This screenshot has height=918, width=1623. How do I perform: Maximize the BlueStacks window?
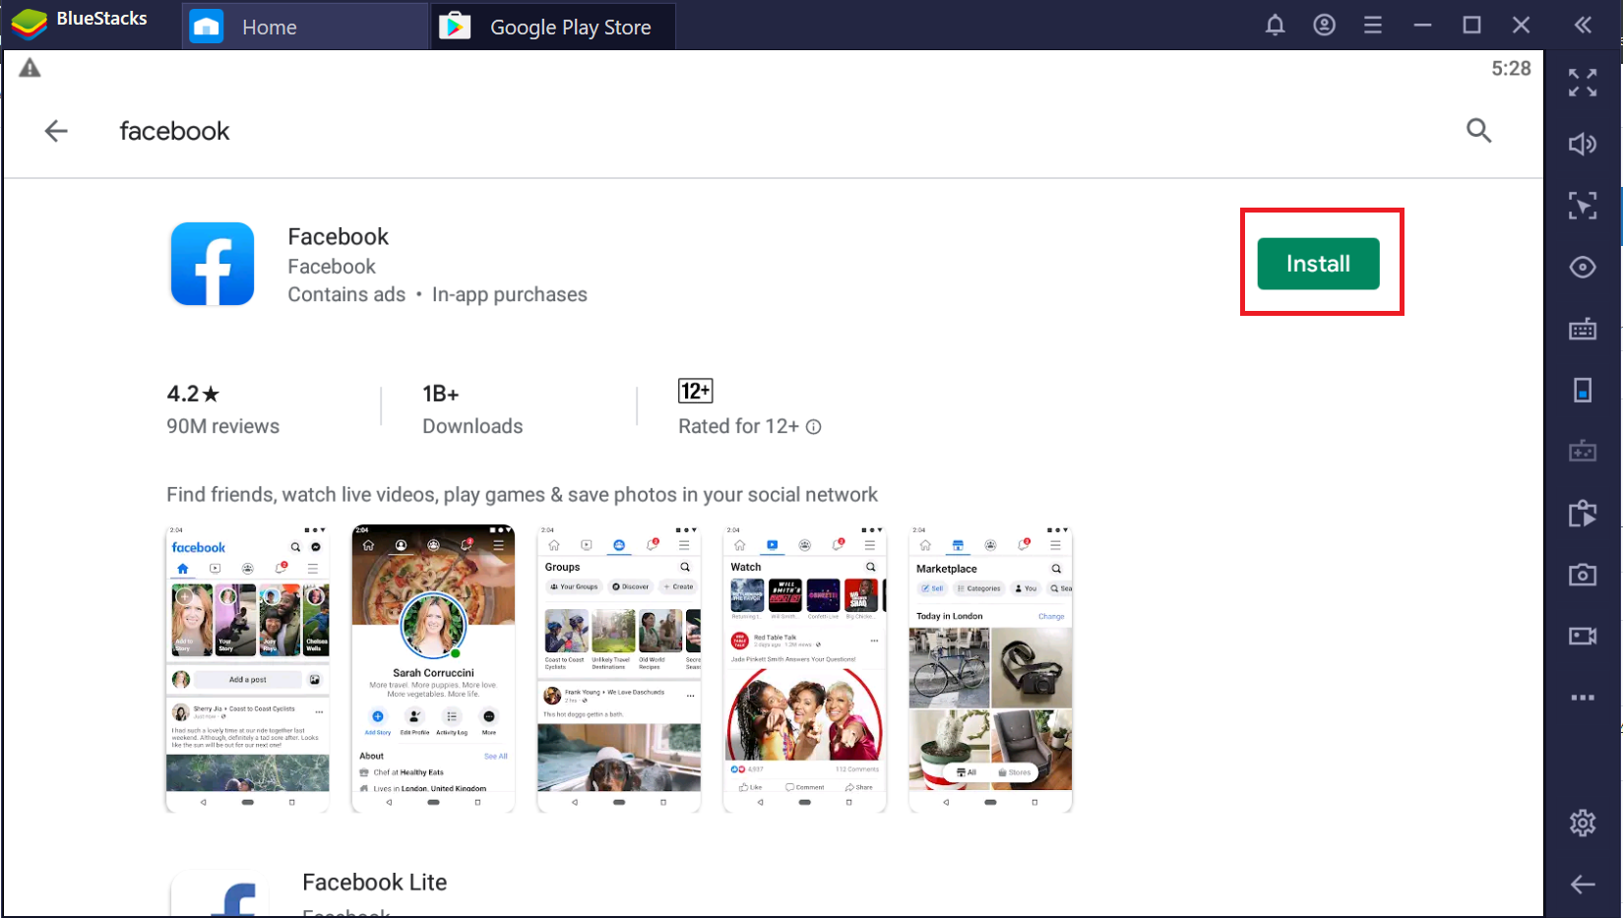(x=1471, y=26)
